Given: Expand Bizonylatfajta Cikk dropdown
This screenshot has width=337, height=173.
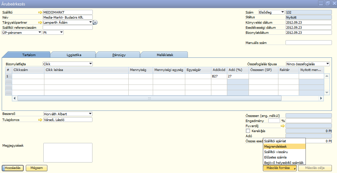Looking at the screenshot, I should pos(90,64).
